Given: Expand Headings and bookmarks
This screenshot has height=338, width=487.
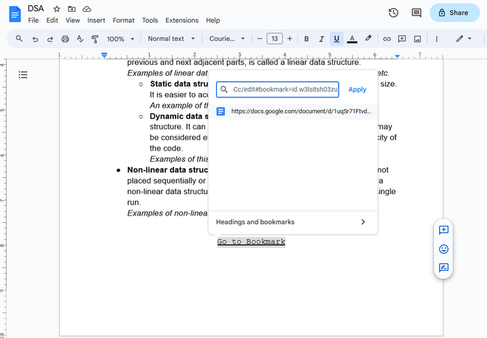Looking at the screenshot, I should (293, 222).
